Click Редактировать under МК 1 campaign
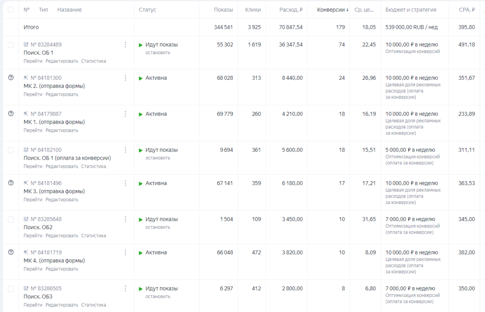Image resolution: width=485 pixels, height=312 pixels. (x=62, y=130)
